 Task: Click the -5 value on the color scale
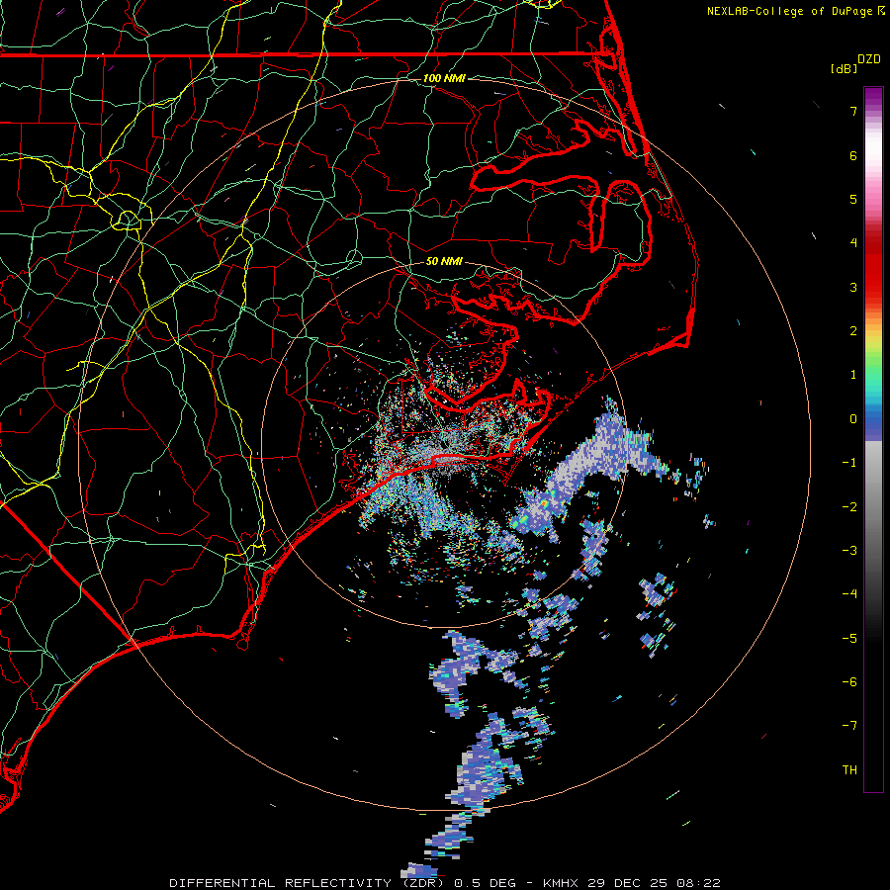[x=849, y=639]
